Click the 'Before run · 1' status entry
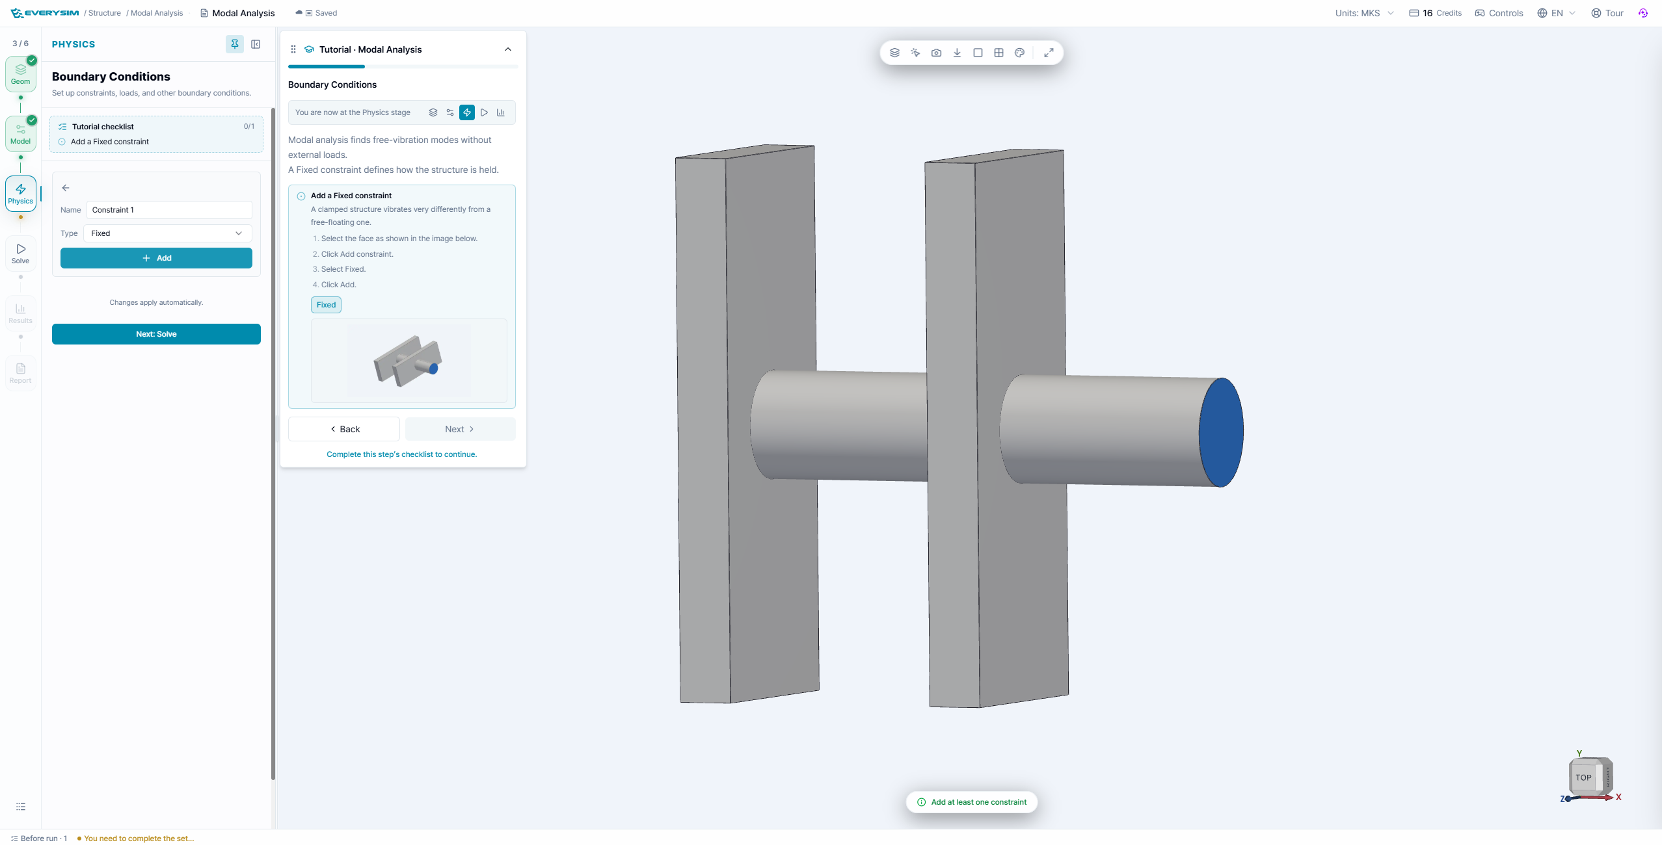Screen dimensions: 1662x845 pos(39,838)
